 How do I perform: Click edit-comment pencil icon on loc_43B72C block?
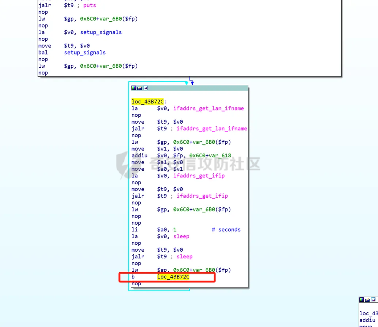[140, 88]
